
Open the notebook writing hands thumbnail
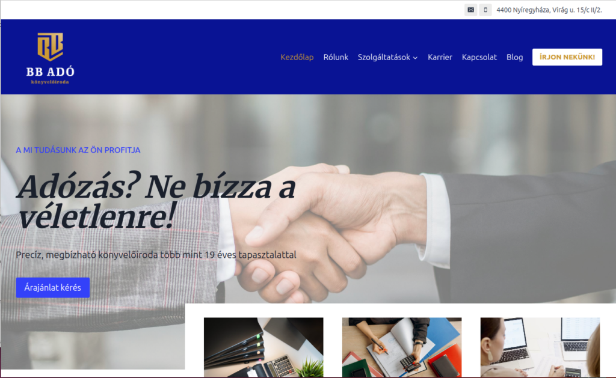pyautogui.click(x=402, y=347)
